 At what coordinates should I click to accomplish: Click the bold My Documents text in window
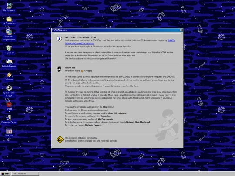click(x=105, y=119)
